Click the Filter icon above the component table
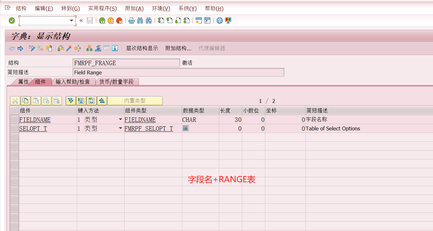 tap(70, 101)
